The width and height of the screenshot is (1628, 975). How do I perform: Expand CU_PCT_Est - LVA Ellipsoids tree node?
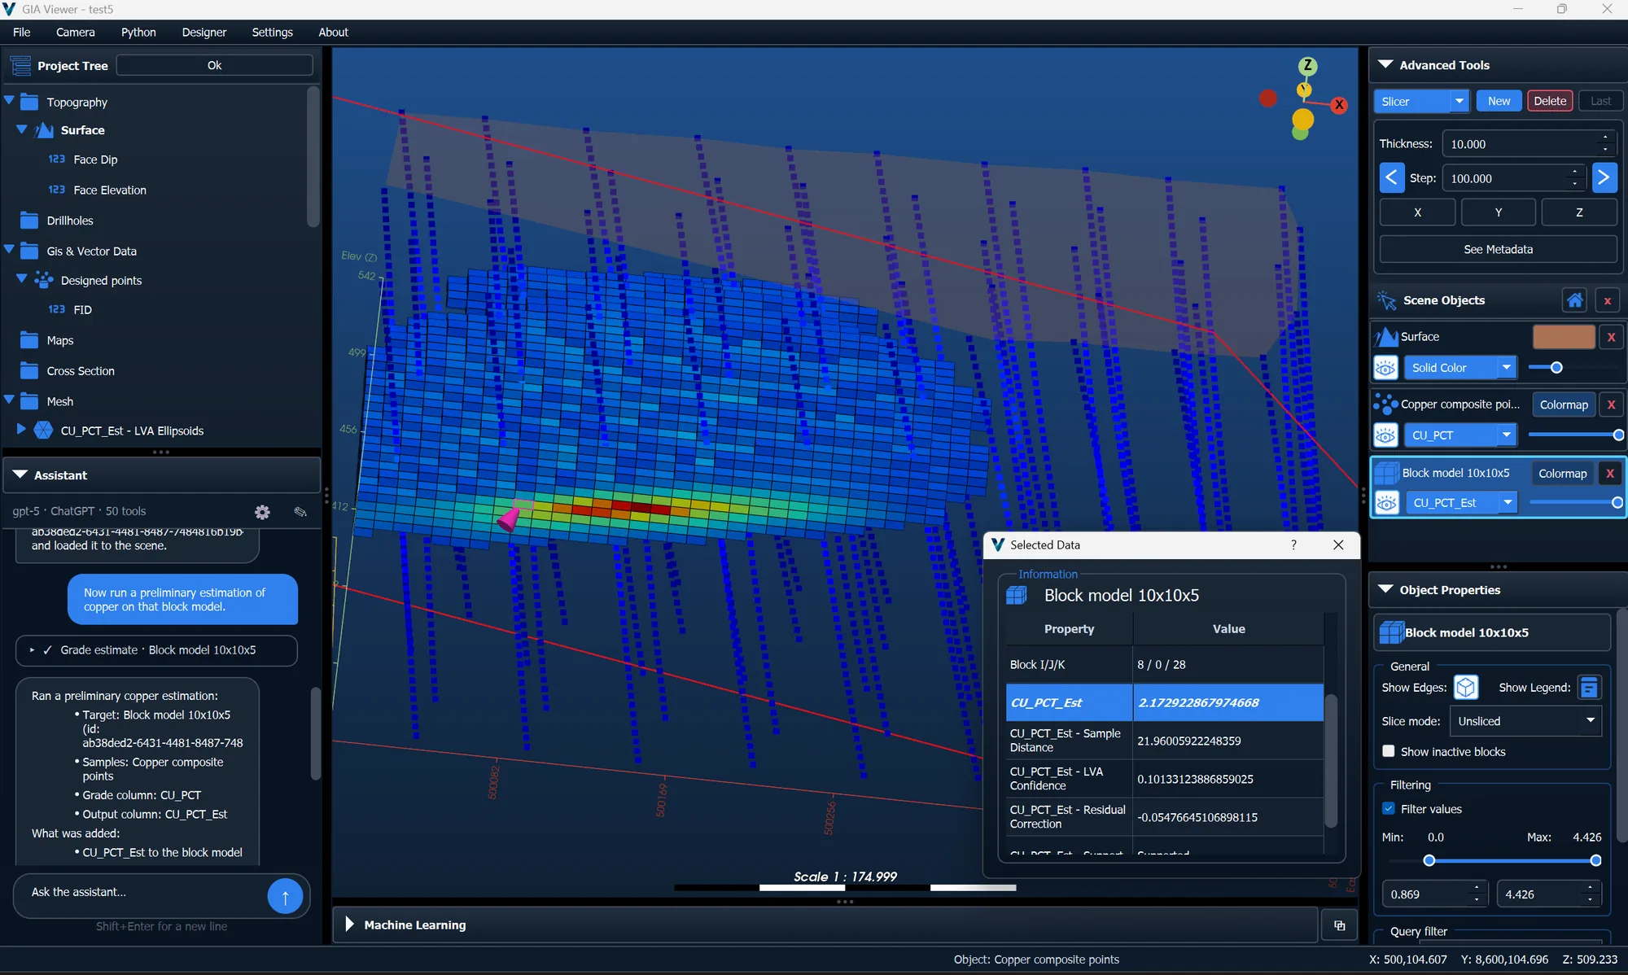[21, 429]
